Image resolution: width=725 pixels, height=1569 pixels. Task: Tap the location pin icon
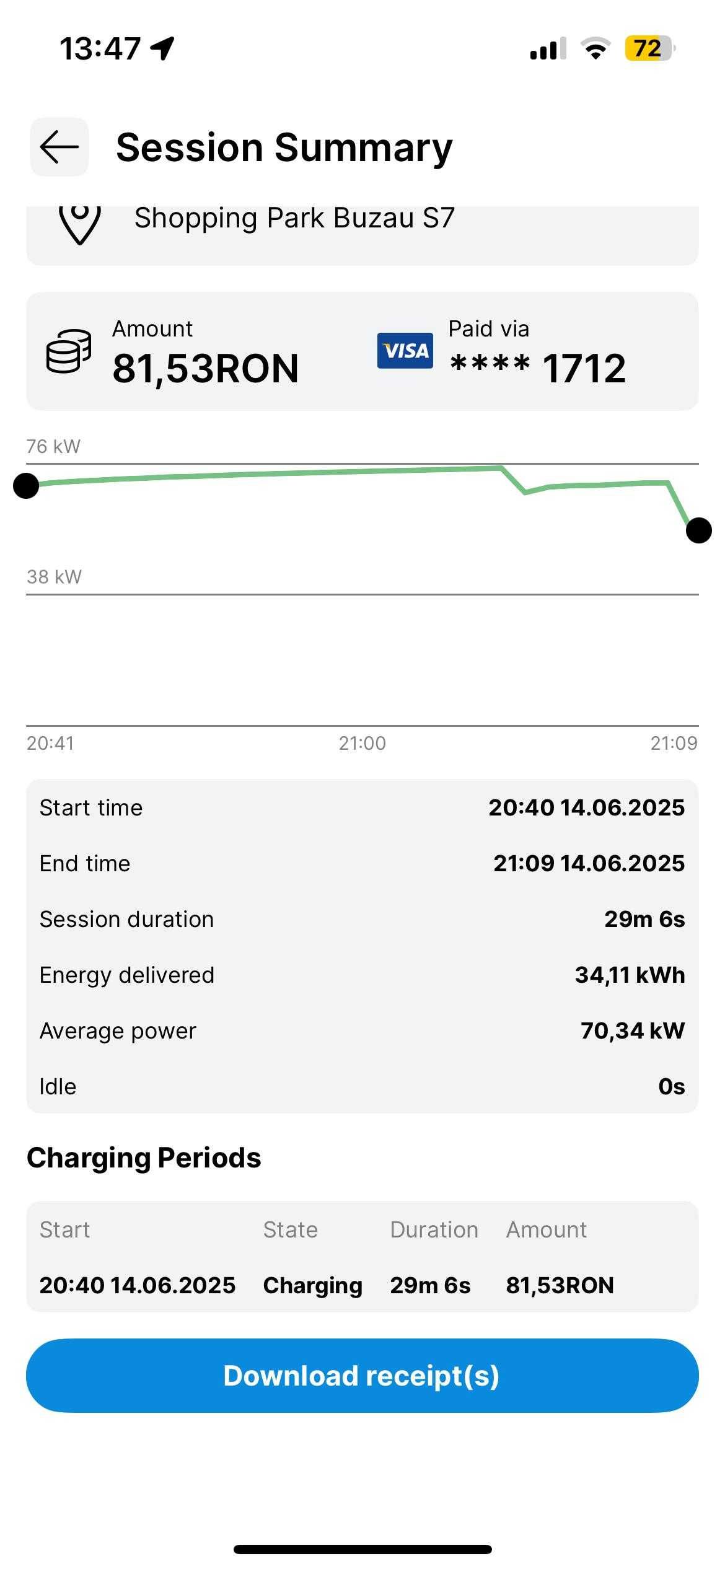(80, 224)
